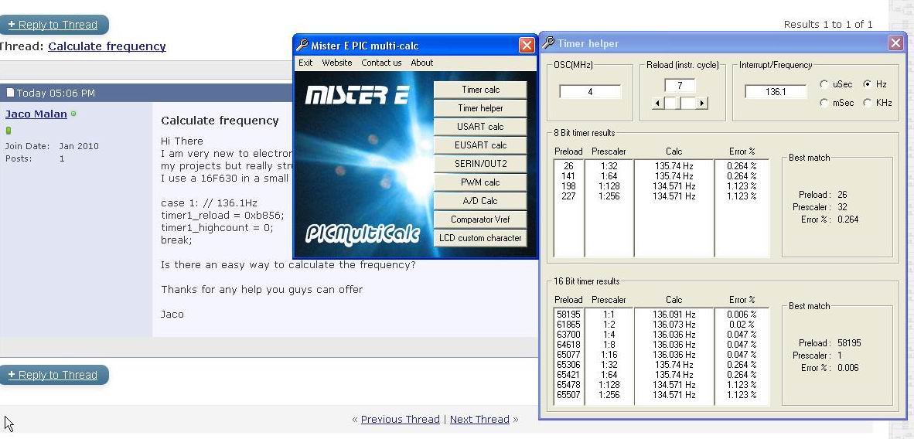The height and width of the screenshot is (439, 914).
Task: Click the 16 Bit prescaler 1:256 entry
Action: (x=609, y=395)
